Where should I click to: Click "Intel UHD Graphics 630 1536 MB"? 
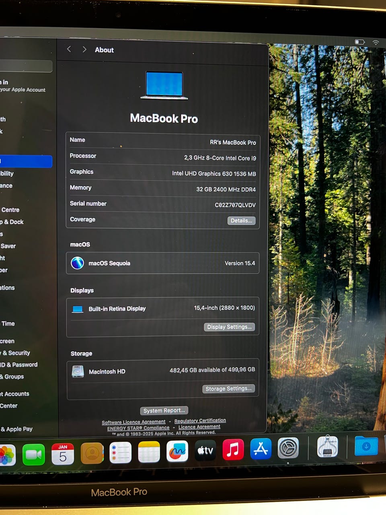click(214, 174)
